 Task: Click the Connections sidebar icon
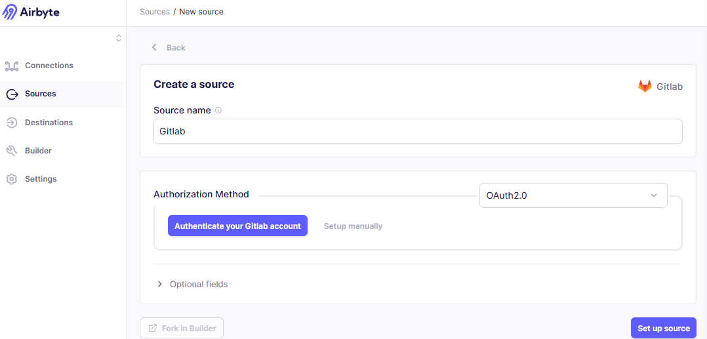(12, 66)
